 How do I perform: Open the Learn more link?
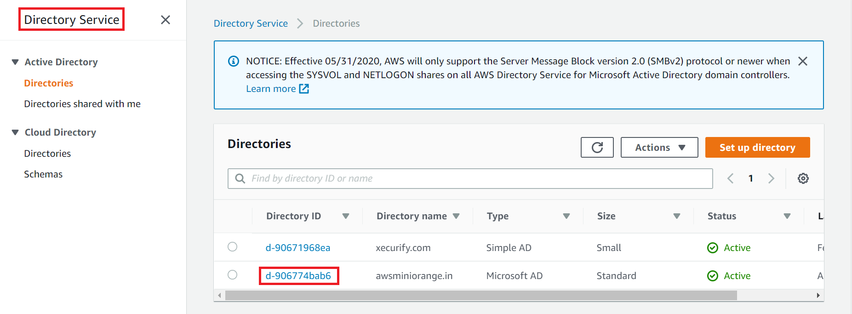[271, 89]
